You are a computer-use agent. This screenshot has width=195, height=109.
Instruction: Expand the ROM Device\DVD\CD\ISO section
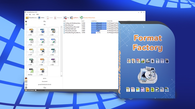(43, 84)
